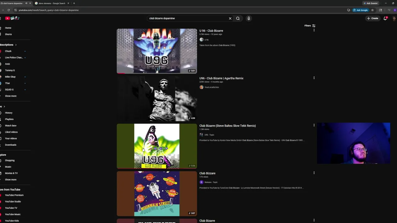Viewport: 397px width, 223px height.
Task: Open the Chuck subscription channel
Action: [x=8, y=51]
